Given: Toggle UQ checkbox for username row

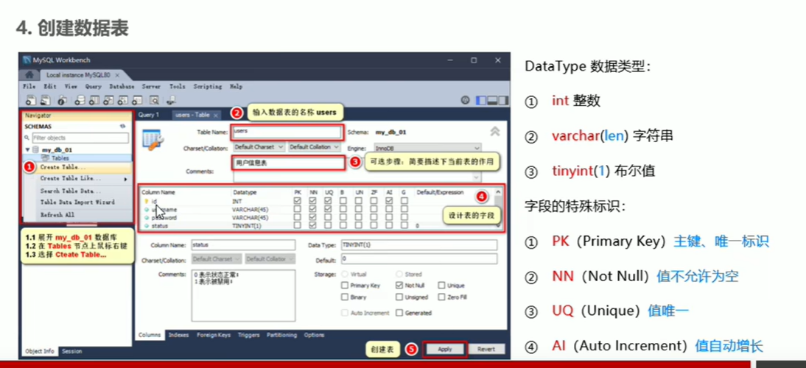Looking at the screenshot, I should [328, 210].
